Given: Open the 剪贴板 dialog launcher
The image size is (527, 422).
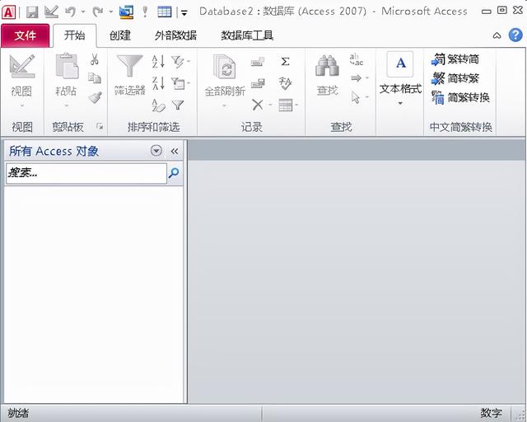Looking at the screenshot, I should click(x=100, y=127).
